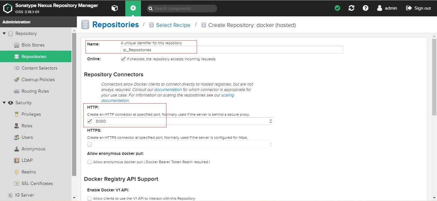
Task: Select Blob Stores in sidebar
Action: click(36, 45)
